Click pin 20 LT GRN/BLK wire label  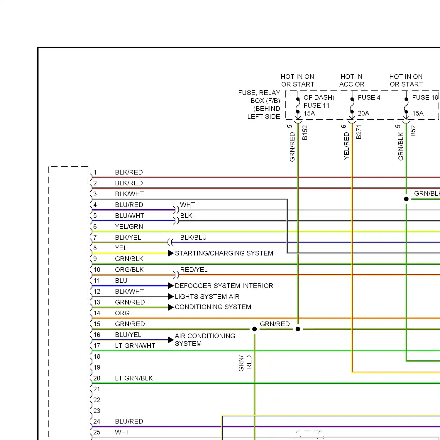pyautogui.click(x=134, y=378)
